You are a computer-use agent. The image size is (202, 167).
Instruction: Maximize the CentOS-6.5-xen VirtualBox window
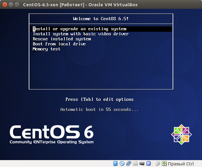[17, 5]
